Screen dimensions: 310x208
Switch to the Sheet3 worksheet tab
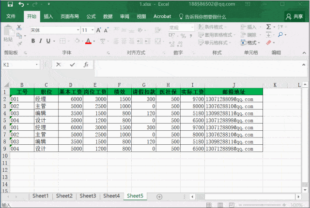click(88, 196)
